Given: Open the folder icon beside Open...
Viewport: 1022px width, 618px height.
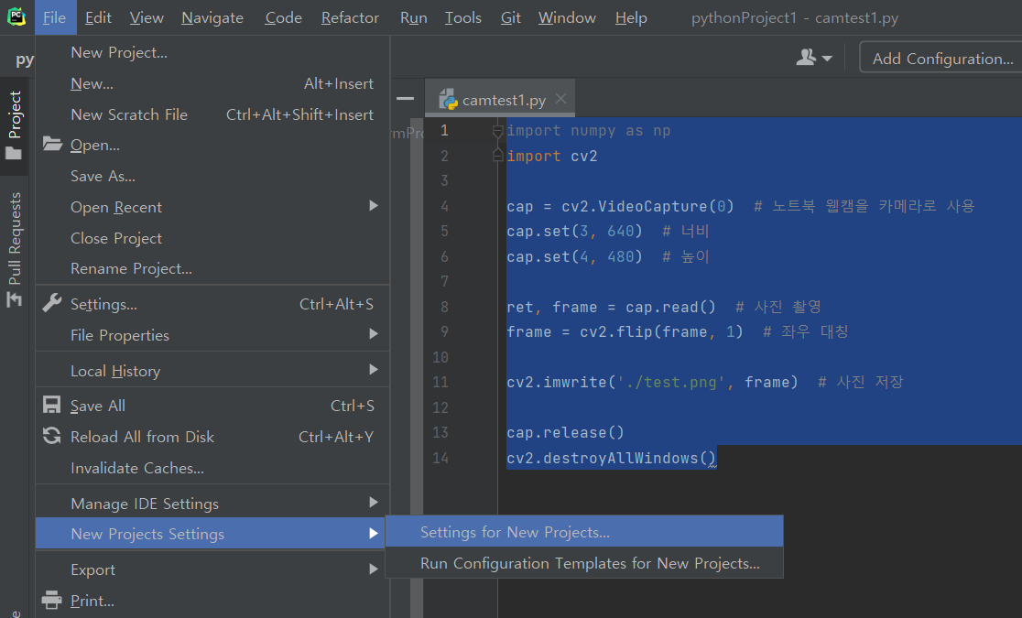Looking at the screenshot, I should coord(52,144).
